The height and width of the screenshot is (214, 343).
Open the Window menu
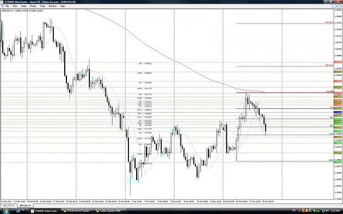(53, 6)
